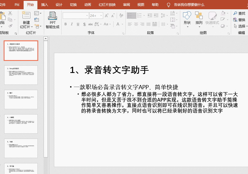Open the slide section icon
Image resolution: width=248 pixels, height=174 pixels.
37,26
